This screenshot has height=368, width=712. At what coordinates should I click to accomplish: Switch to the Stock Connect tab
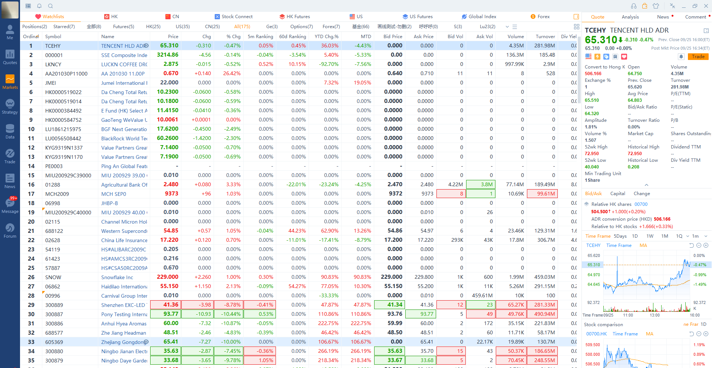[x=234, y=17]
